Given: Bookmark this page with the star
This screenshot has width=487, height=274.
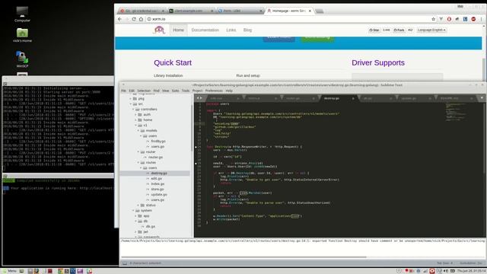Looking at the screenshot, I should tap(433, 19).
